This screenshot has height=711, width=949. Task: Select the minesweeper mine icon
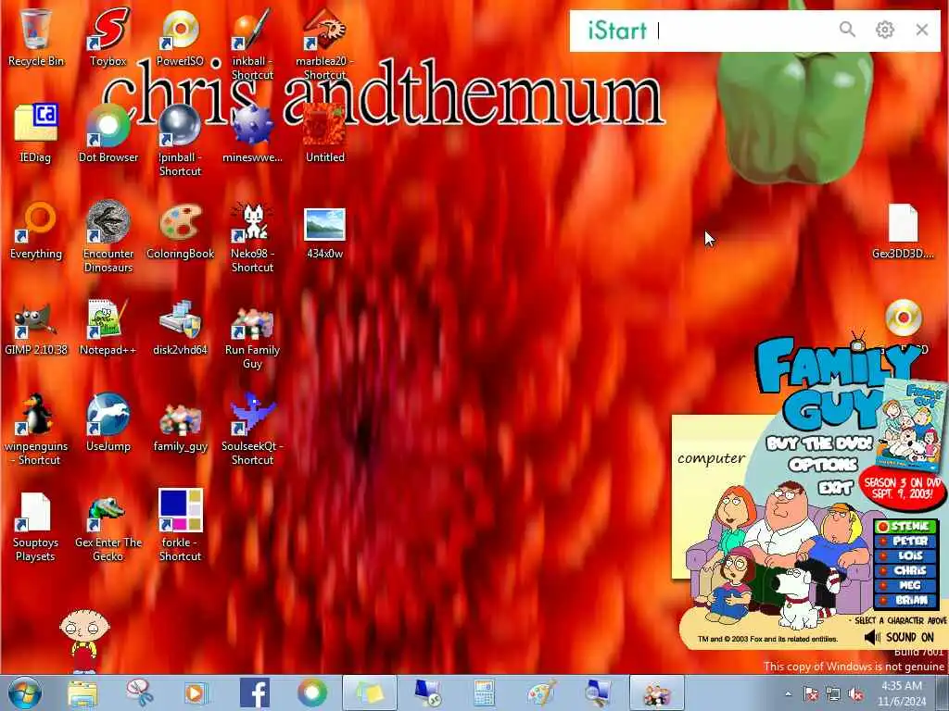point(252,125)
